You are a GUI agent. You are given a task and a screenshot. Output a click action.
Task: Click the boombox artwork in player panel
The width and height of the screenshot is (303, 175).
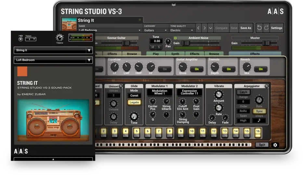pos(53,120)
